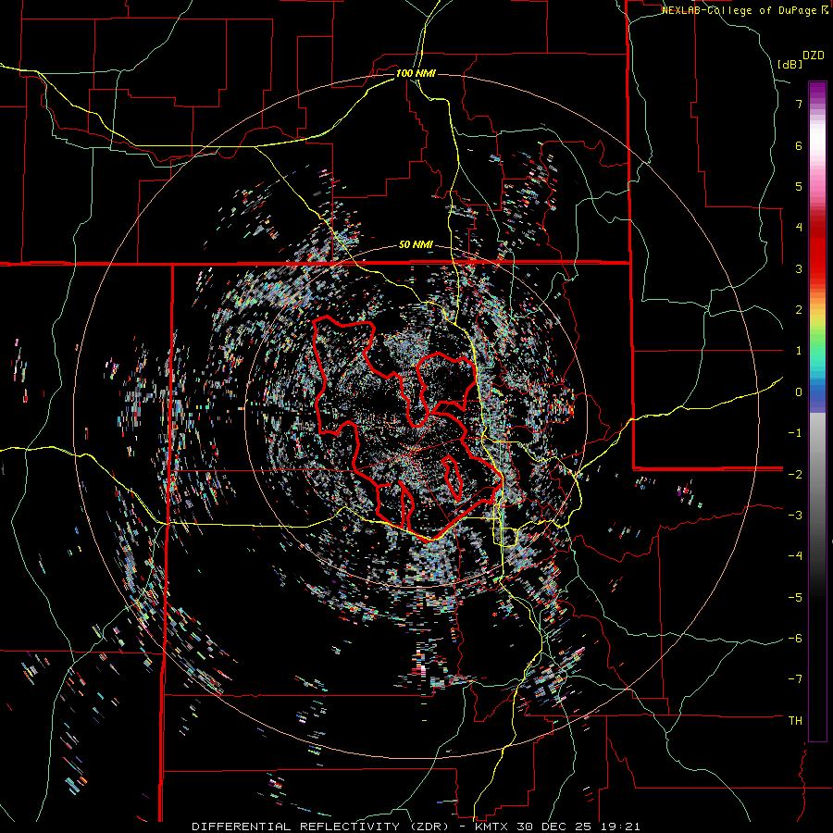Click the positive "7" scale value

(x=799, y=104)
